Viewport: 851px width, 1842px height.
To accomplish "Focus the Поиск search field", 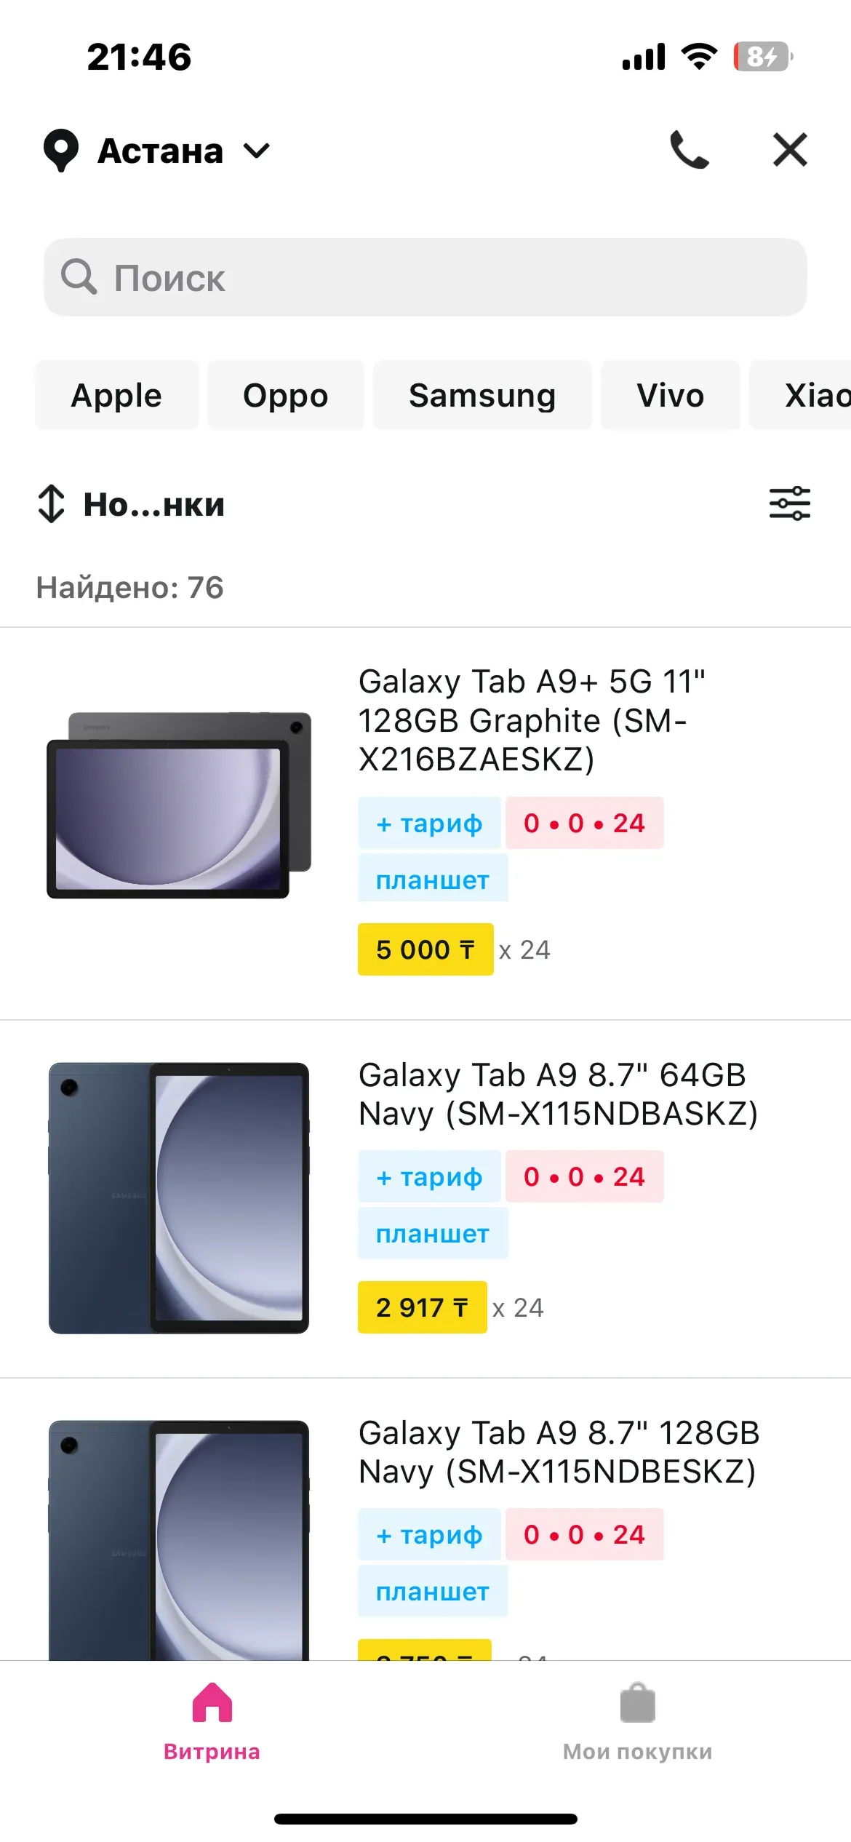I will (x=425, y=277).
